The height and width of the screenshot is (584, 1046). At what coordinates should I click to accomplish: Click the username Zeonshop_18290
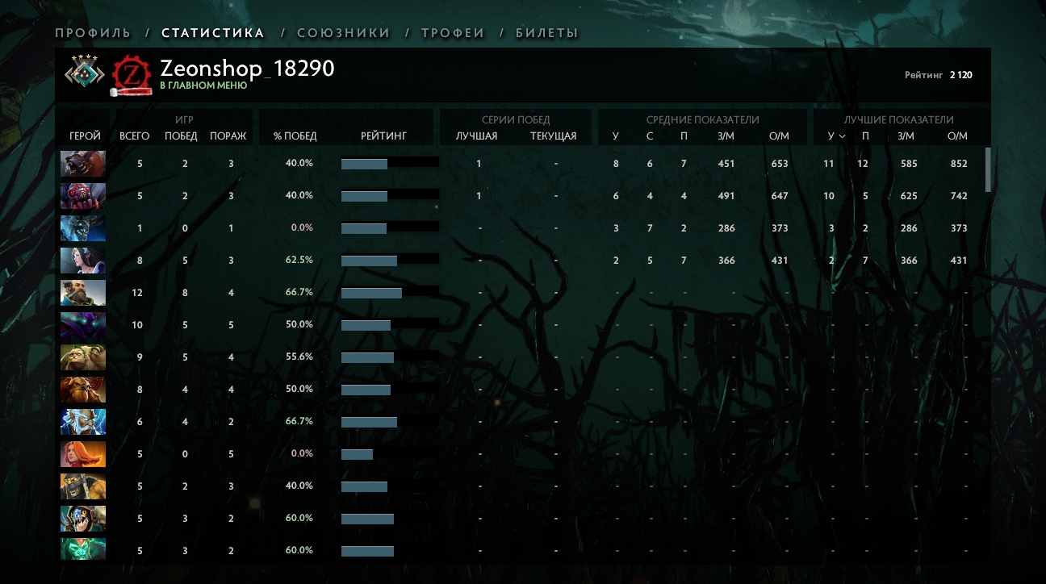(x=247, y=69)
